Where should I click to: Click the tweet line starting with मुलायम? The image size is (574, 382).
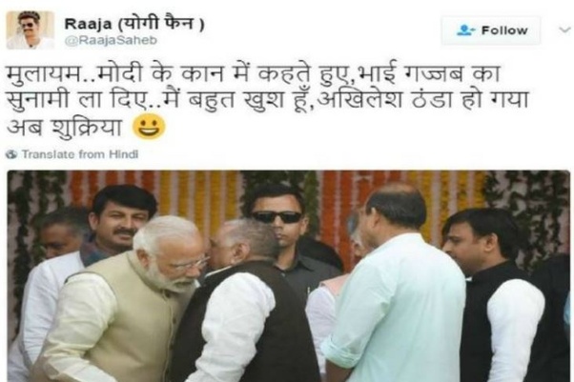pyautogui.click(x=253, y=74)
